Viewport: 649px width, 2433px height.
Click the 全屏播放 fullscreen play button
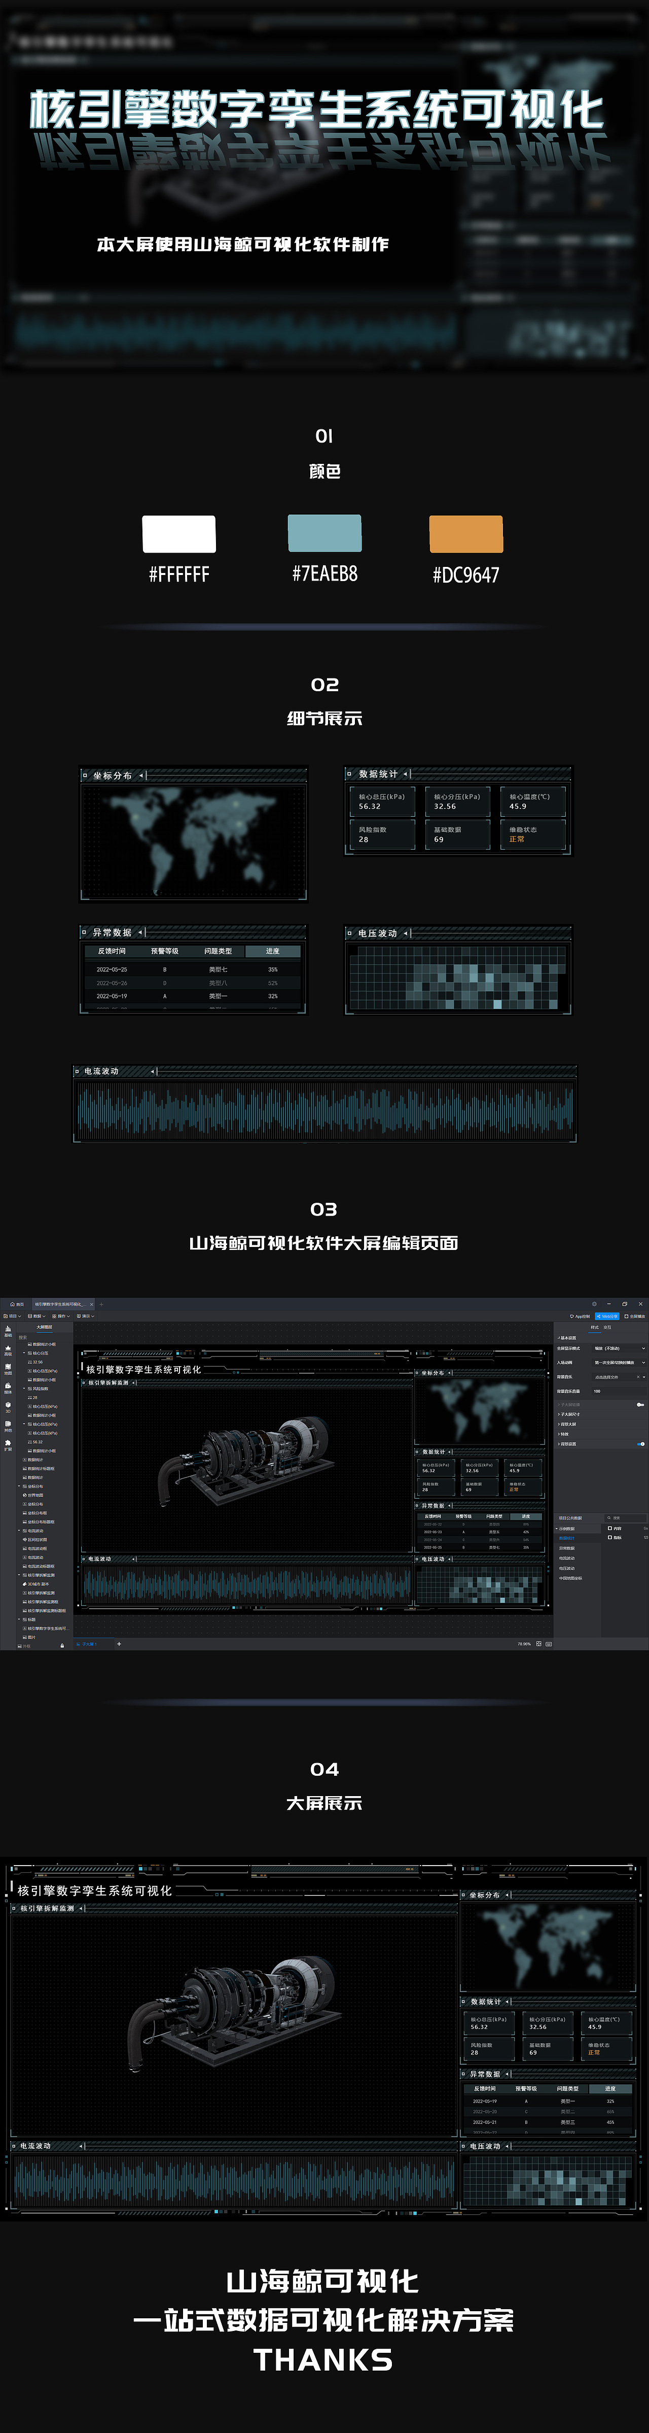[635, 1316]
